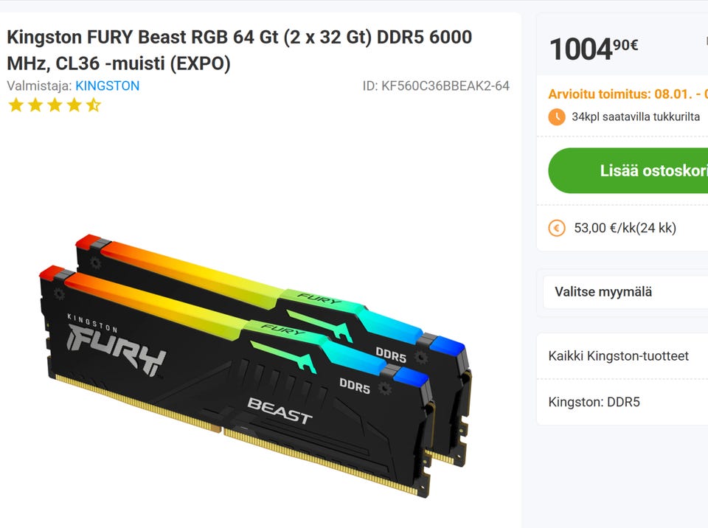Click the first yellow rating star
The image size is (708, 528).
point(16,105)
